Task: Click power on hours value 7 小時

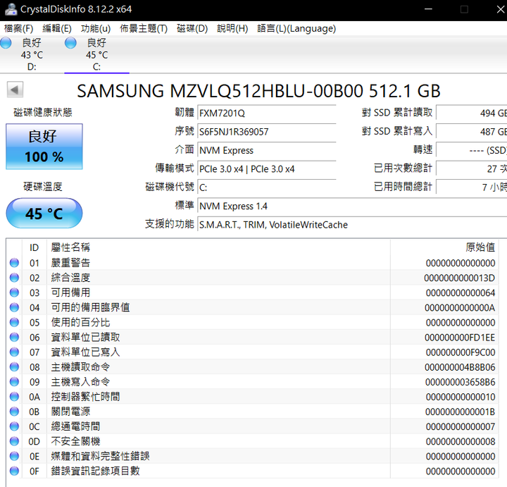Action: (471, 187)
